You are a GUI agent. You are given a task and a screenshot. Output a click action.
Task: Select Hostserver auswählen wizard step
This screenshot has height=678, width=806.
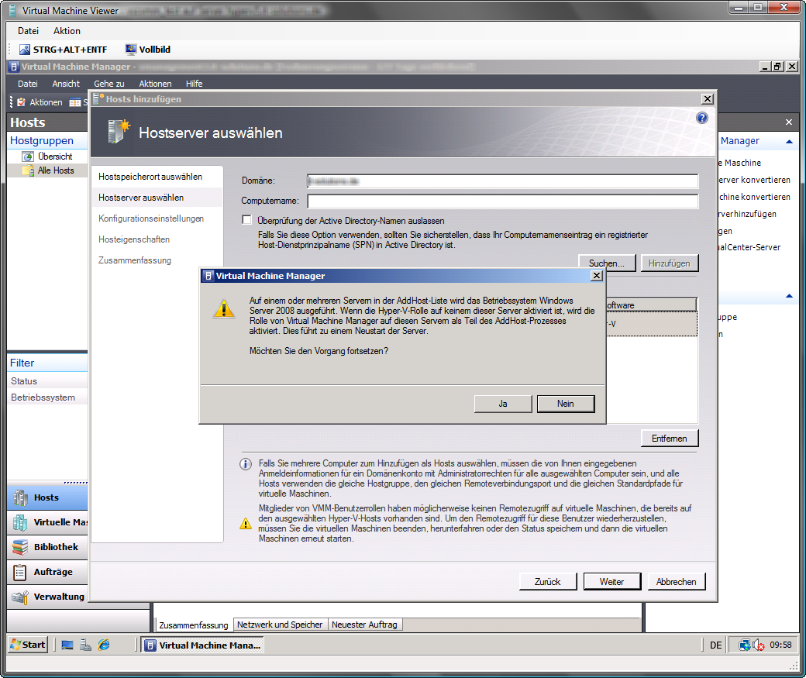click(x=141, y=198)
